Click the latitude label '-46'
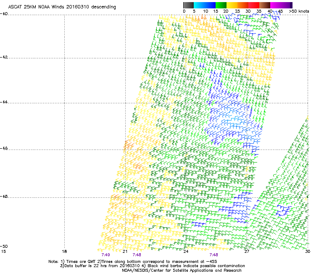Viewport: 311px width, 273px height. click(4, 148)
